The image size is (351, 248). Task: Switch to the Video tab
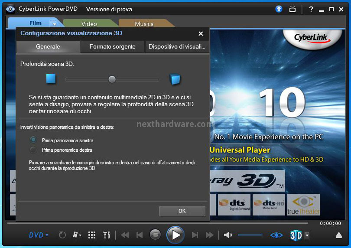click(89, 24)
